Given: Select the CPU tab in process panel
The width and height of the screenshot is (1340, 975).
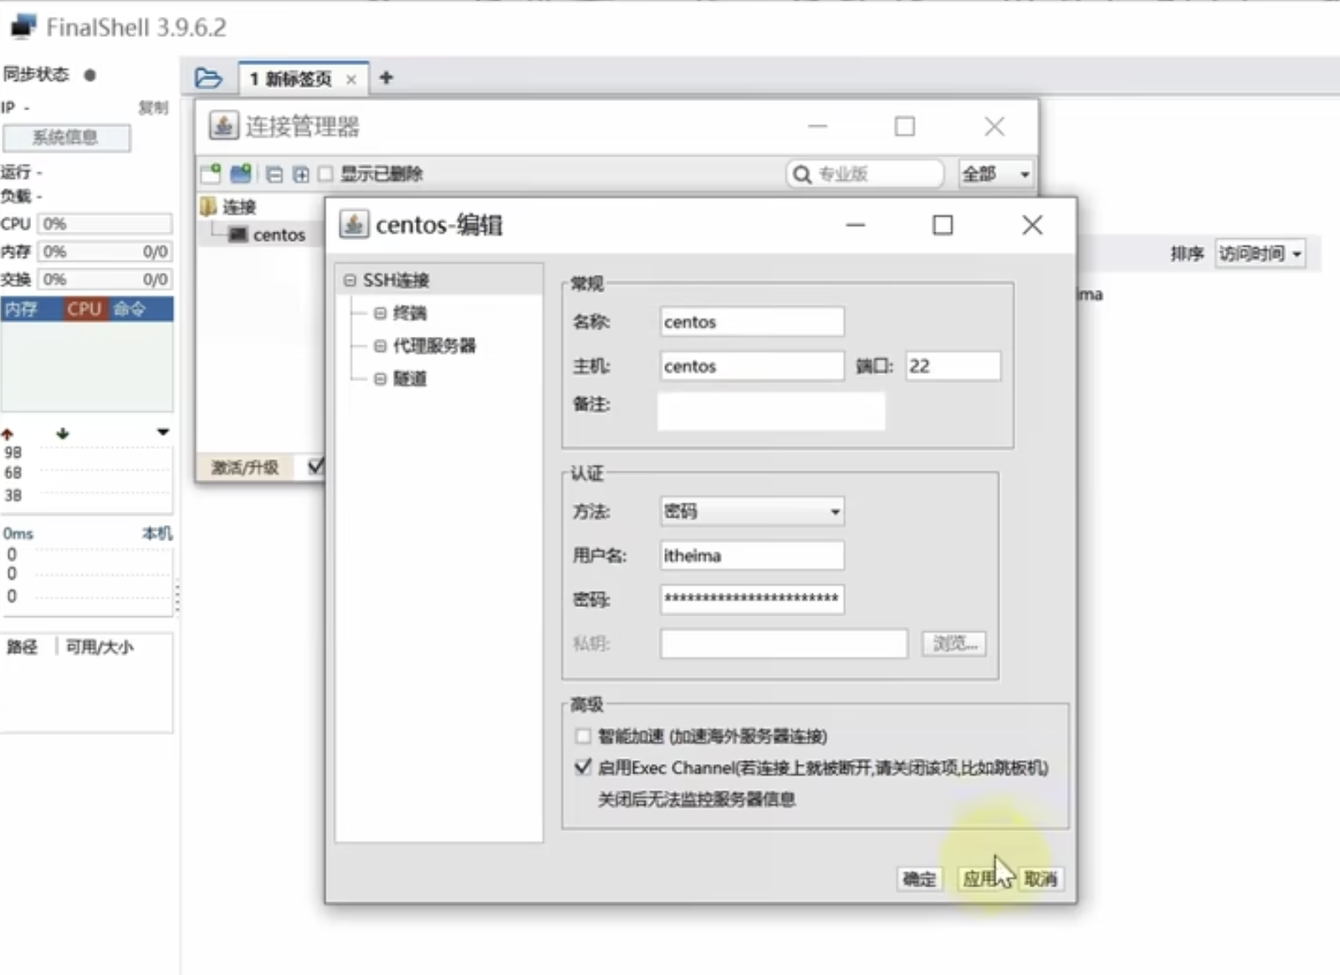Looking at the screenshot, I should click(x=84, y=309).
